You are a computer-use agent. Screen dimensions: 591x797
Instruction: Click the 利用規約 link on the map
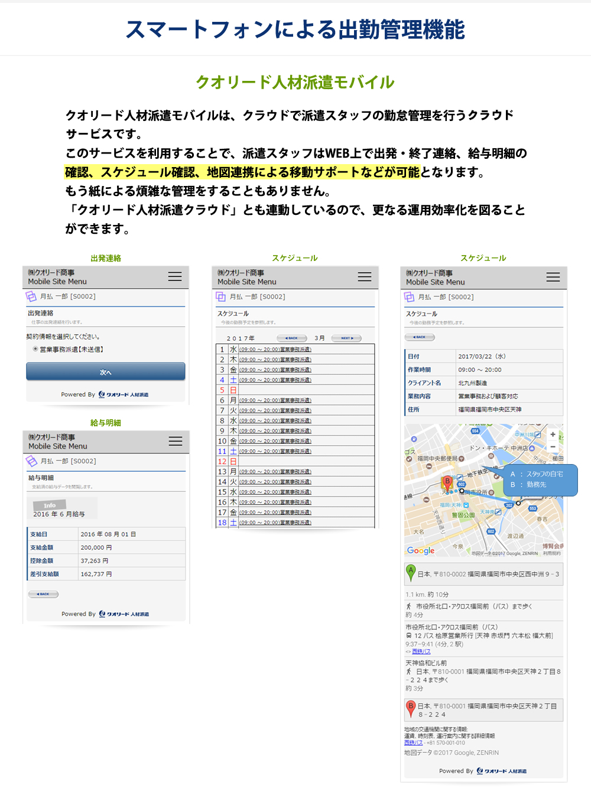tap(552, 553)
